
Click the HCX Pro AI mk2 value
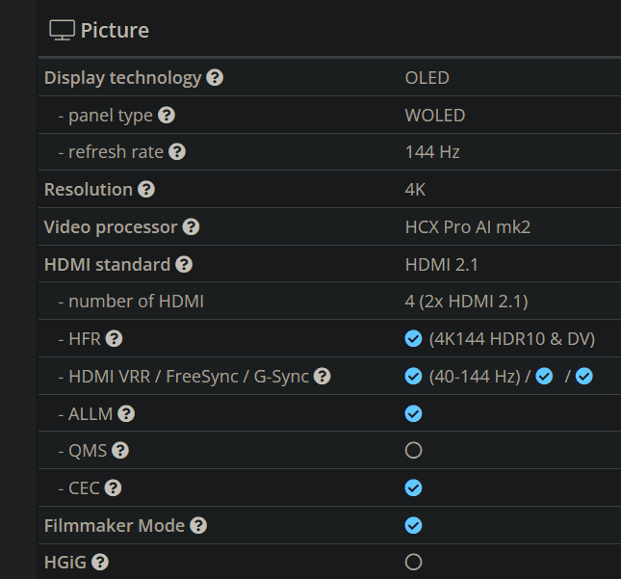[468, 227]
